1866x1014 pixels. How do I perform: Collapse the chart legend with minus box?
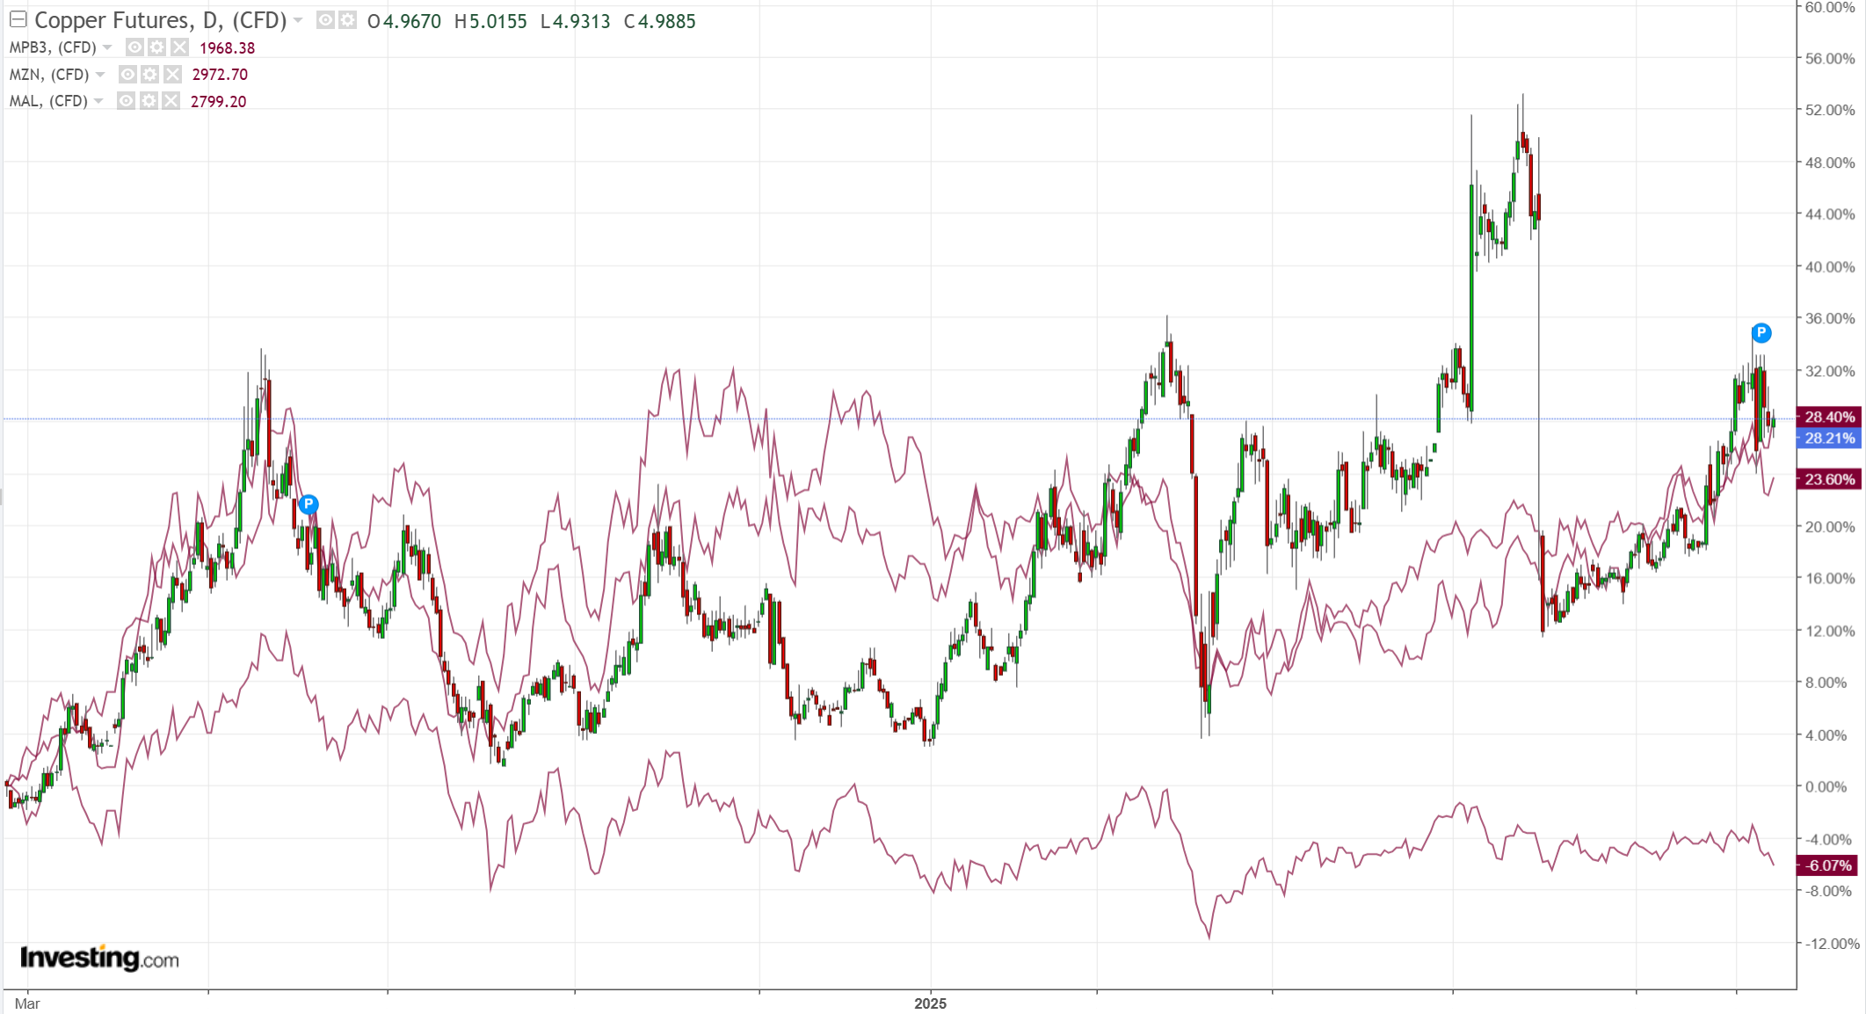click(x=18, y=19)
